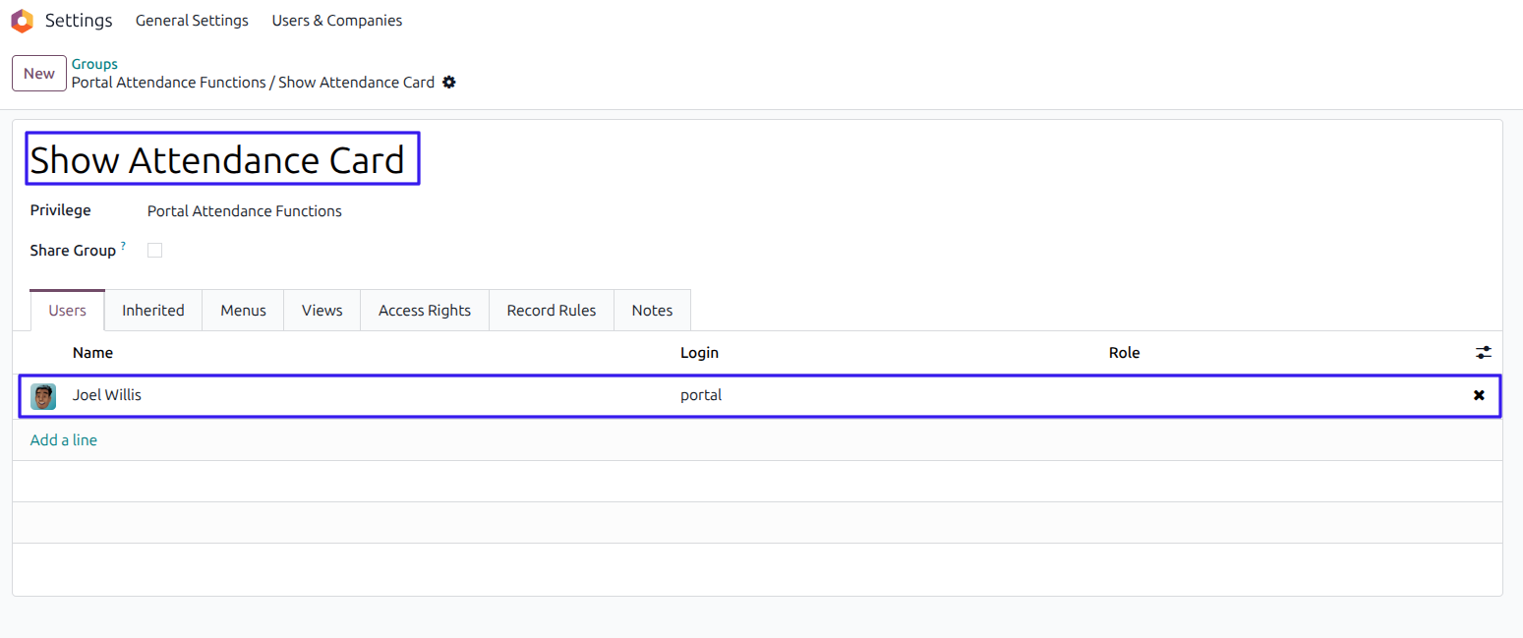Open optional columns adjust icon

point(1484,352)
